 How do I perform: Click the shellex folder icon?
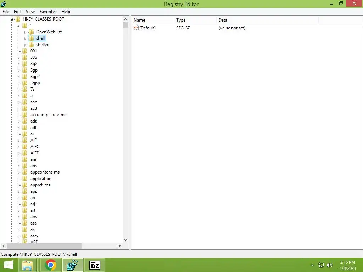(31, 44)
